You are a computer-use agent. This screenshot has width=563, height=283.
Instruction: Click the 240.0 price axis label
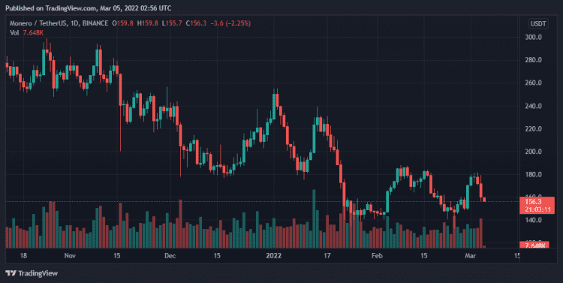(533, 106)
